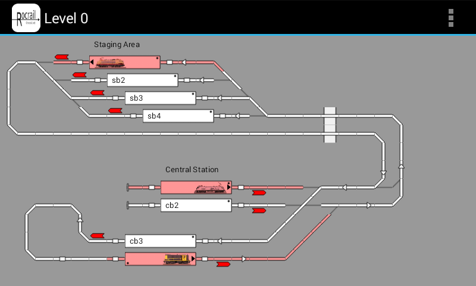Click the red signal below the yellow locomotive block

pyautogui.click(x=223, y=264)
